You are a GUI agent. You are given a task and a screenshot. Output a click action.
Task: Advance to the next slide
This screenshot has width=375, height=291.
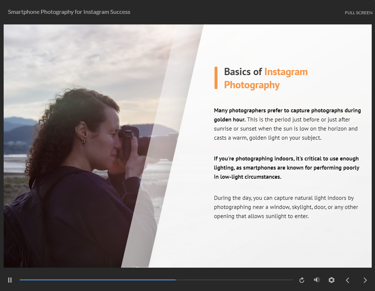click(x=365, y=280)
